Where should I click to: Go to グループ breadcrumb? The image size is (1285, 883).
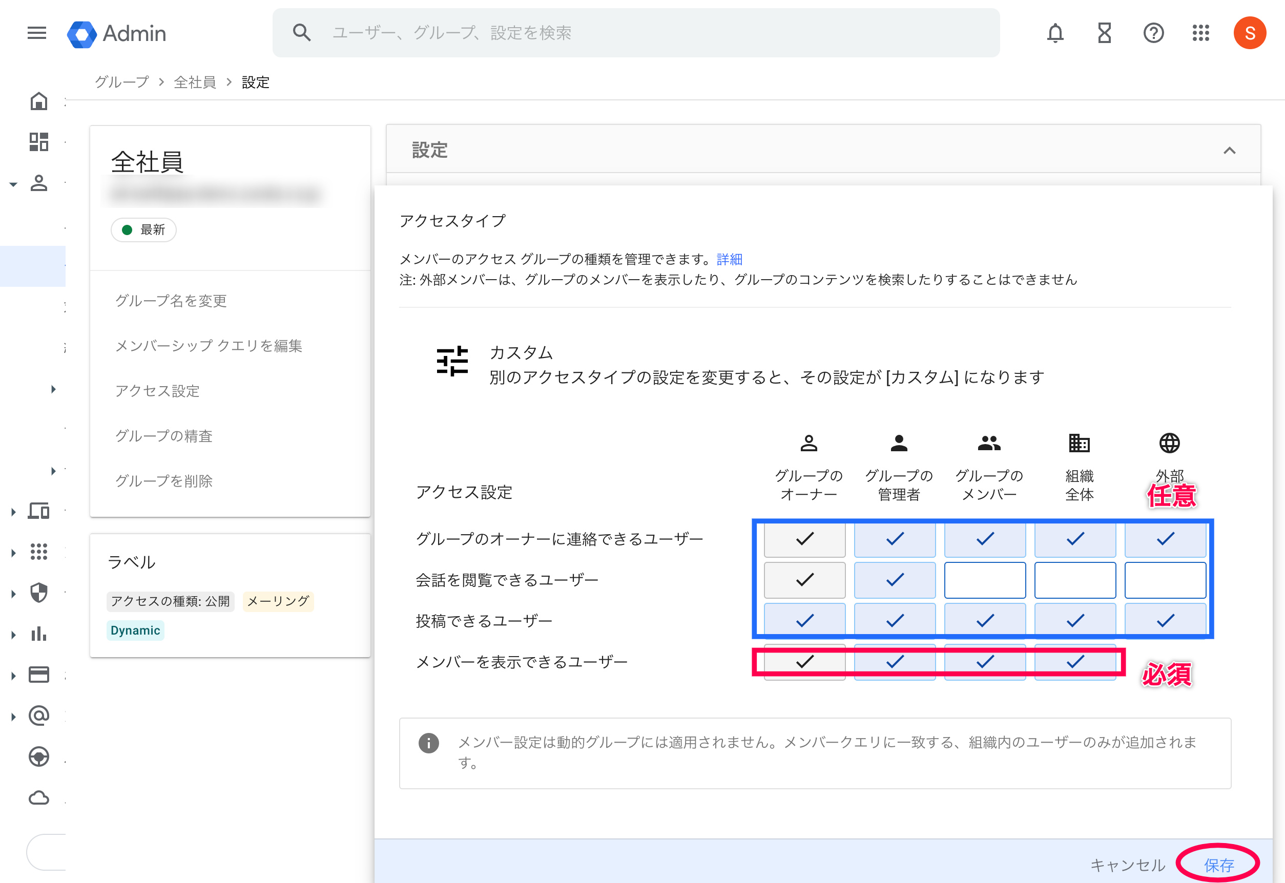point(122,82)
